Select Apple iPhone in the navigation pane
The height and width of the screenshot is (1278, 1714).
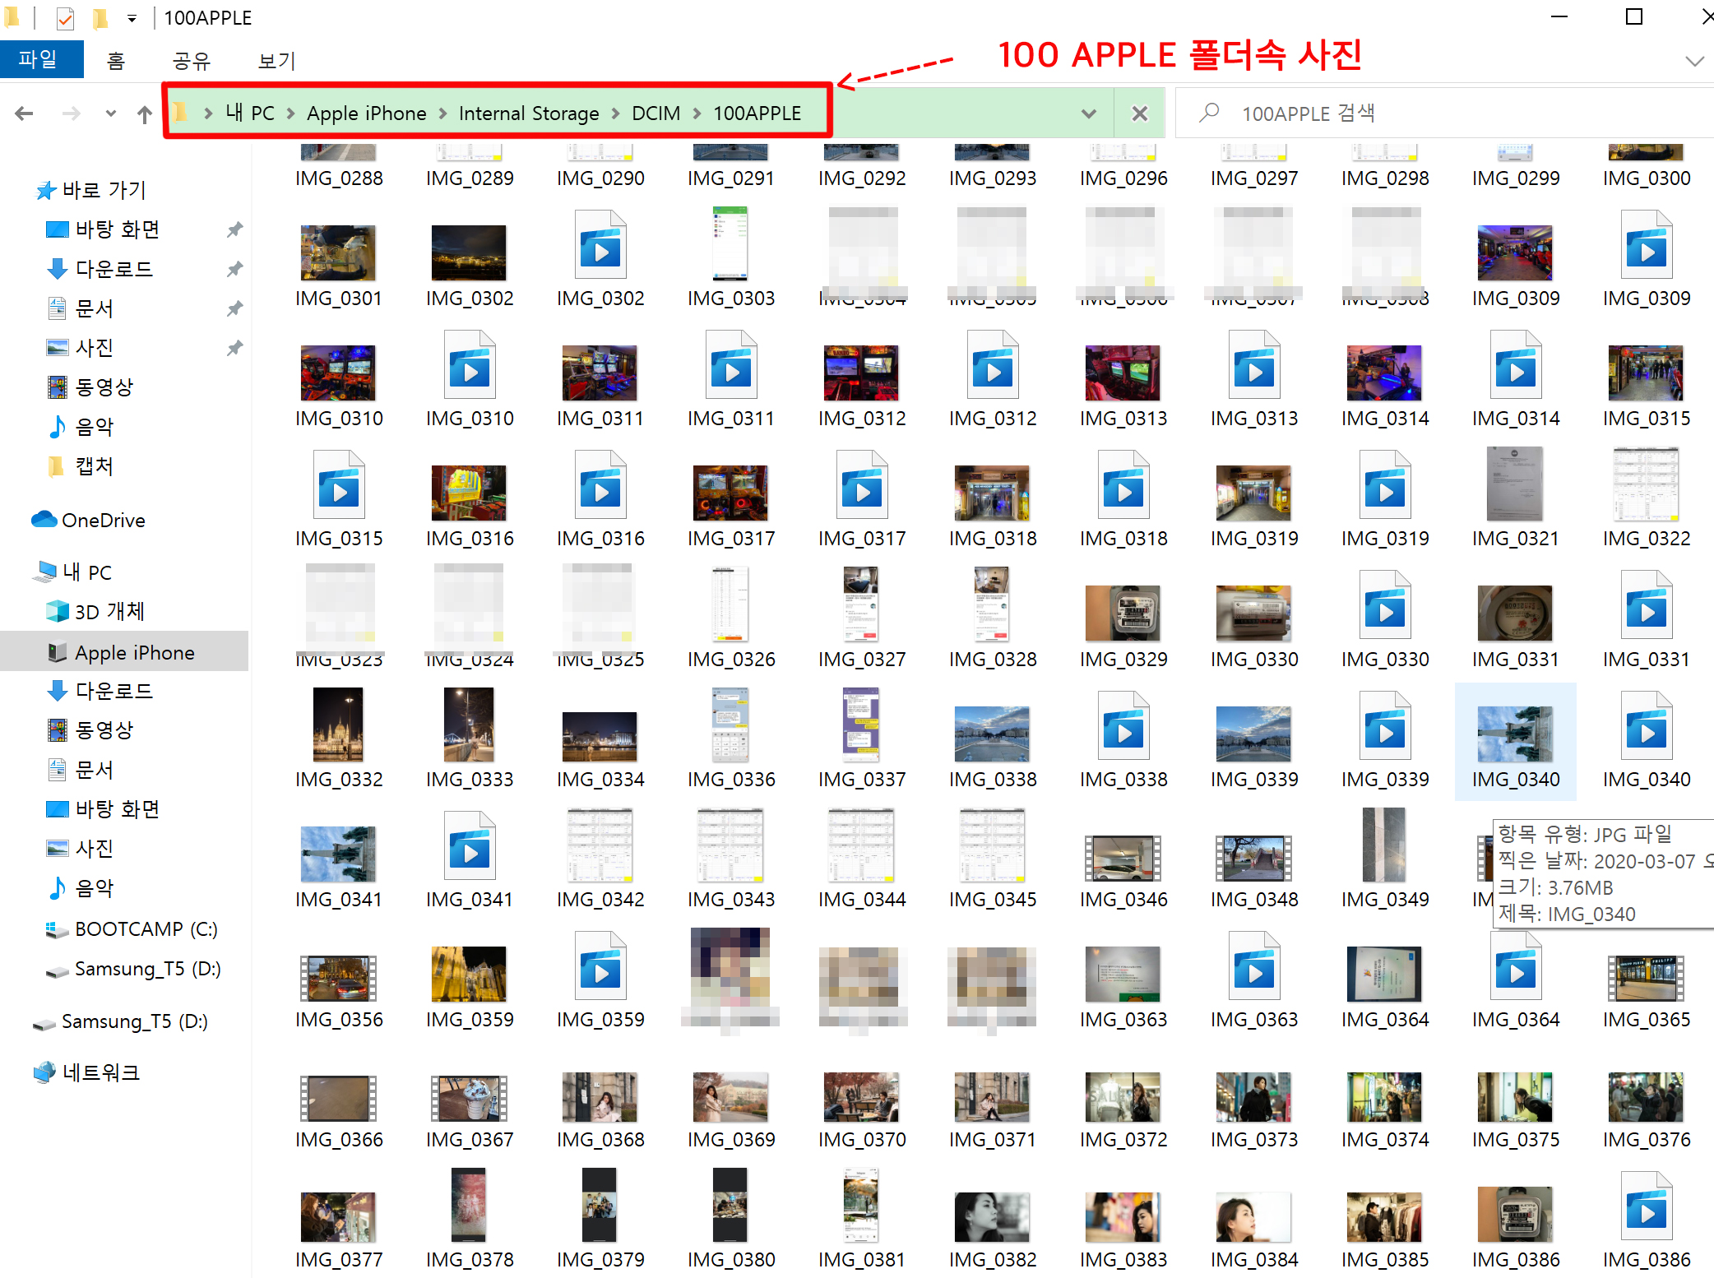[134, 652]
